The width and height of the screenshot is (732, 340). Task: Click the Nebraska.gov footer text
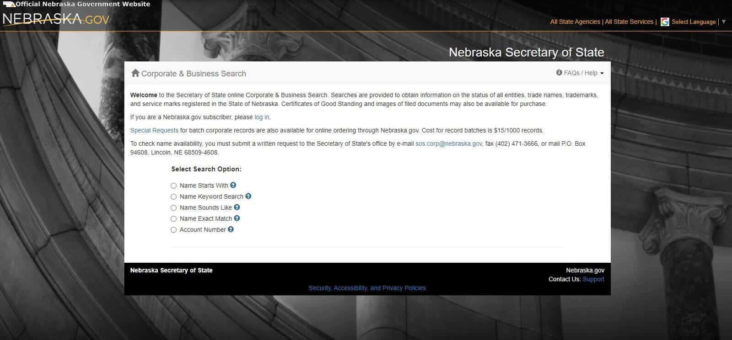click(x=585, y=270)
